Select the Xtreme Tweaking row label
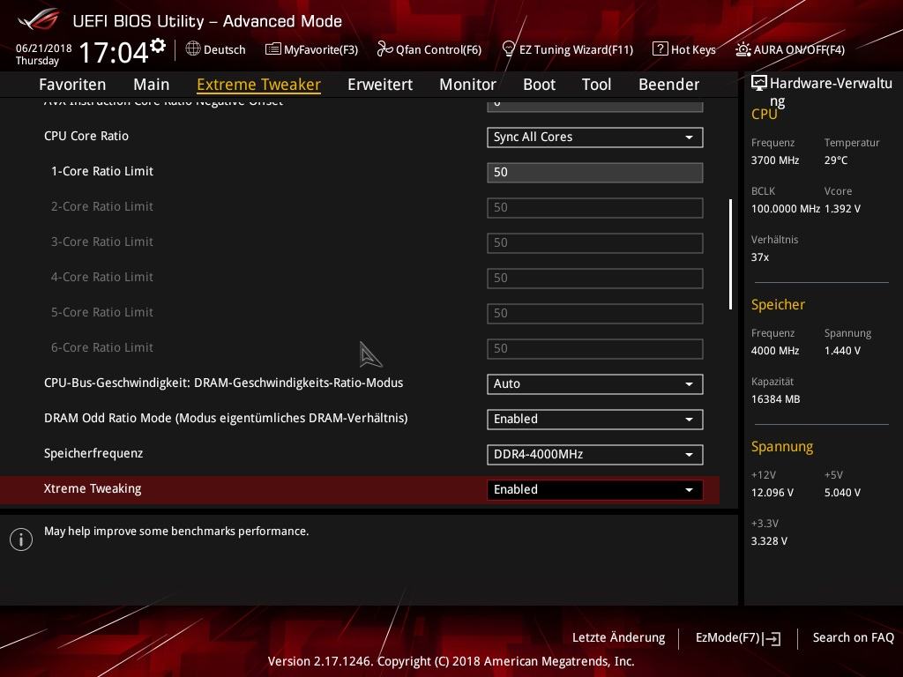Viewport: 903px width, 677px height. tap(93, 488)
